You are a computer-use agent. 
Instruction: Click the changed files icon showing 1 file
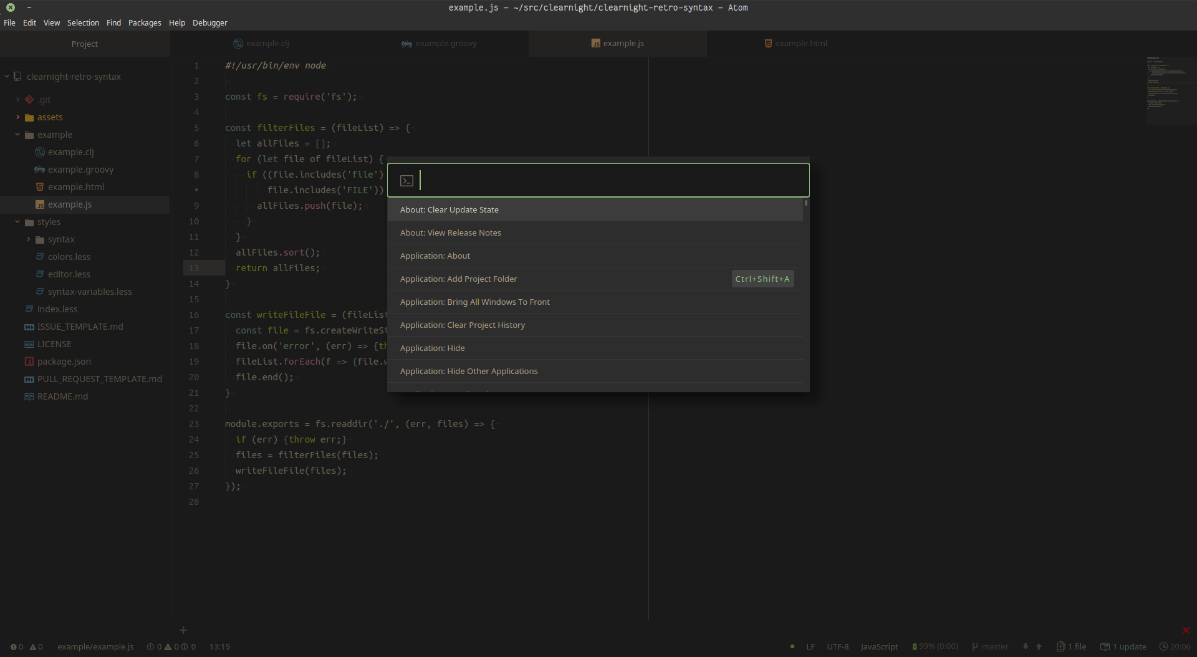tap(1060, 647)
